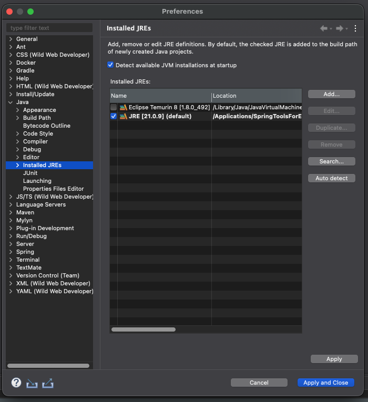The image size is (368, 402).
Task: Open YAML (Wild Web Developer) preferences
Action: [55, 291]
